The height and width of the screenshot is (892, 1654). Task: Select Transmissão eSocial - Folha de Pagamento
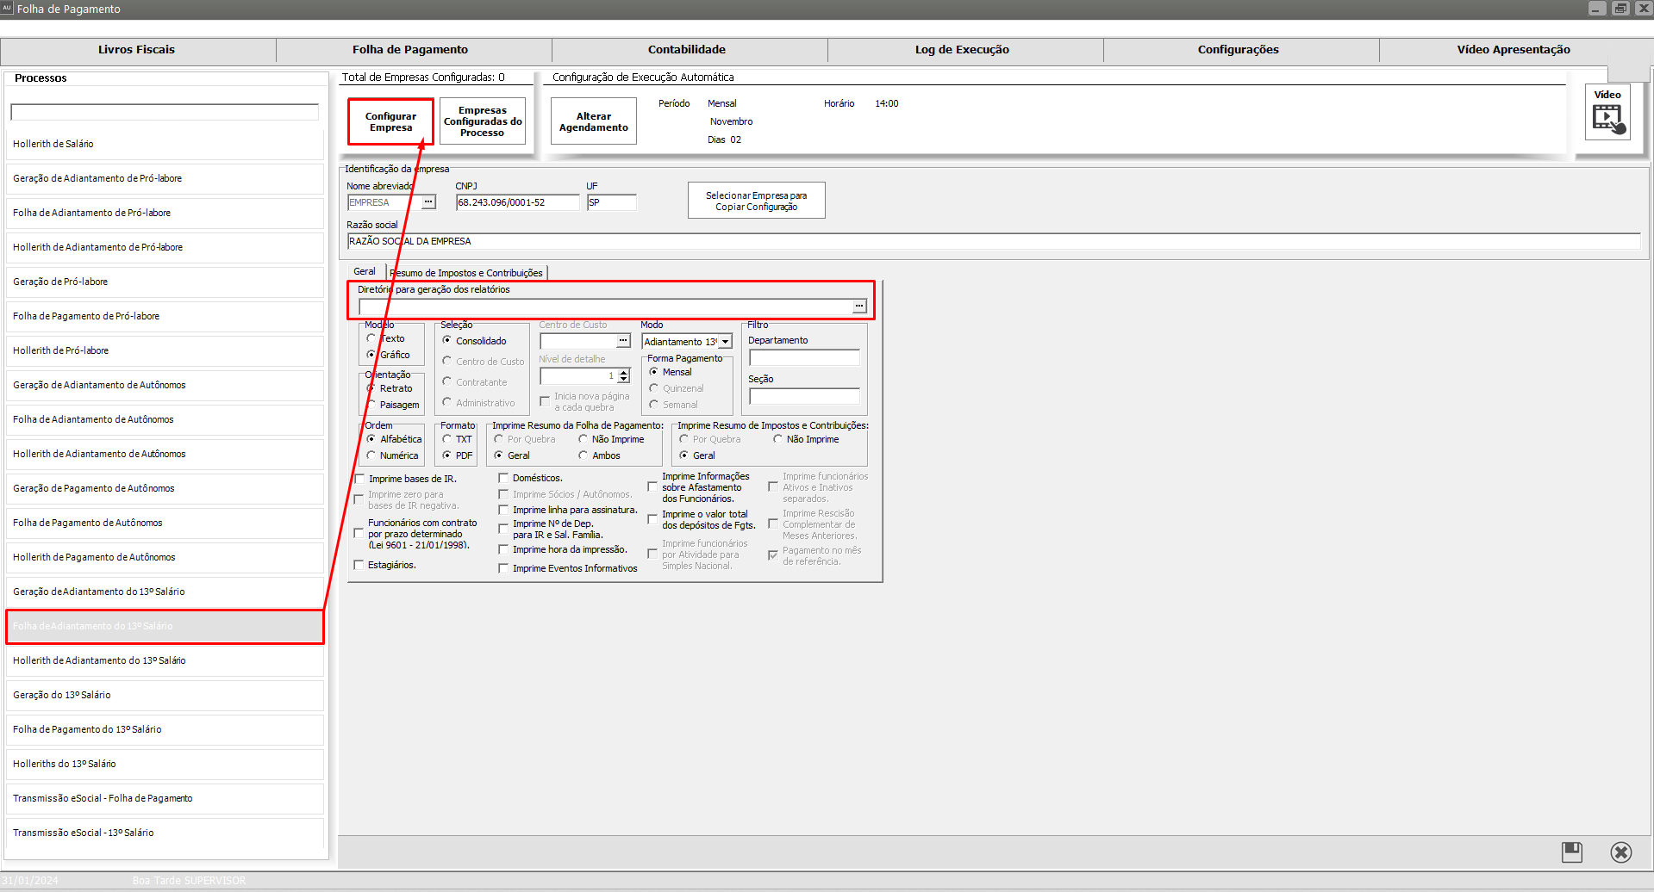[x=165, y=798]
